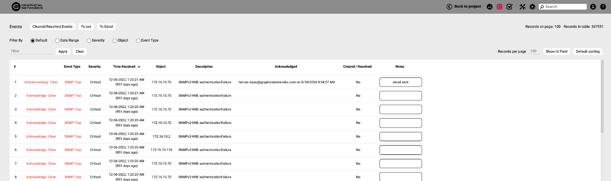The height and width of the screenshot is (181, 611).
Task: Click the Records per page field
Action: click(534, 51)
